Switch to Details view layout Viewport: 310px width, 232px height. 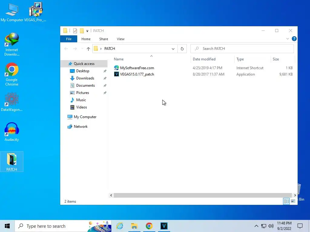(286, 201)
